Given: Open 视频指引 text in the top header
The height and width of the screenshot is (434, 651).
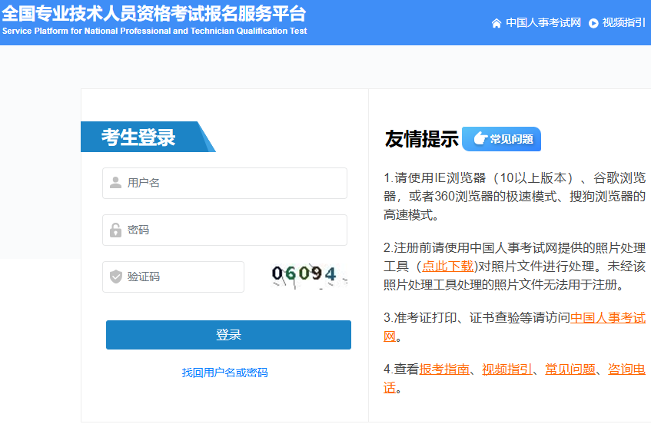Looking at the screenshot, I should [624, 23].
